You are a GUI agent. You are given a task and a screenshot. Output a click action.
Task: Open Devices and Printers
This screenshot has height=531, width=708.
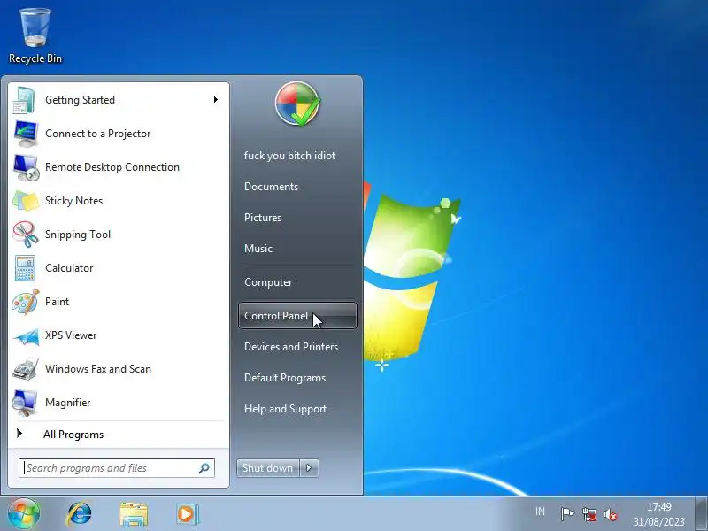click(x=291, y=347)
